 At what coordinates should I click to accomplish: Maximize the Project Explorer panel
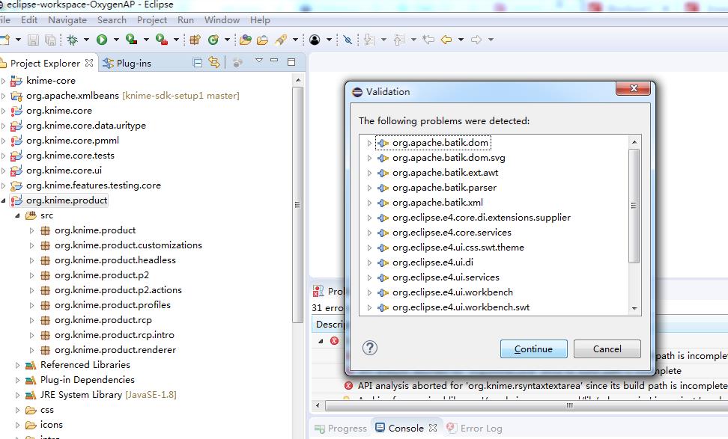coord(291,62)
